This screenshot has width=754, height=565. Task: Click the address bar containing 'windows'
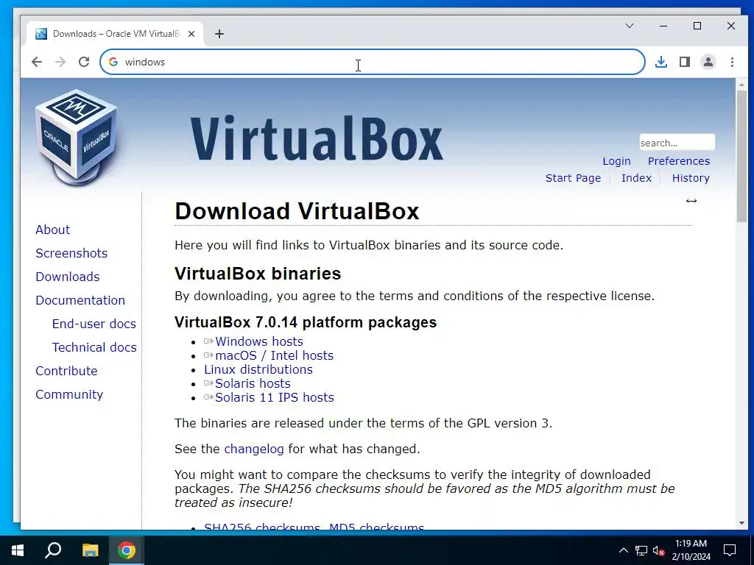tap(372, 62)
